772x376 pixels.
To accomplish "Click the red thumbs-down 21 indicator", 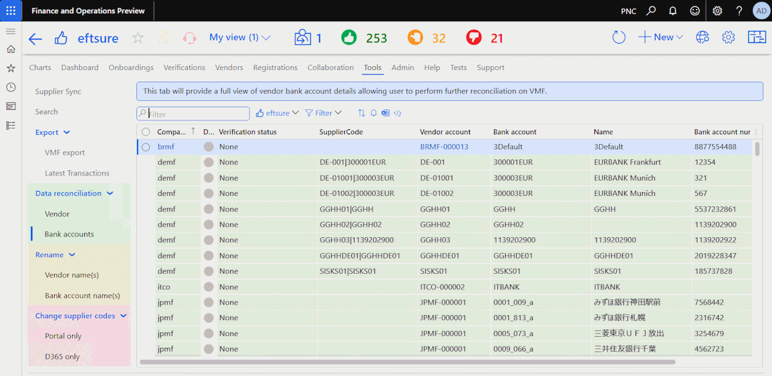I will pos(484,38).
